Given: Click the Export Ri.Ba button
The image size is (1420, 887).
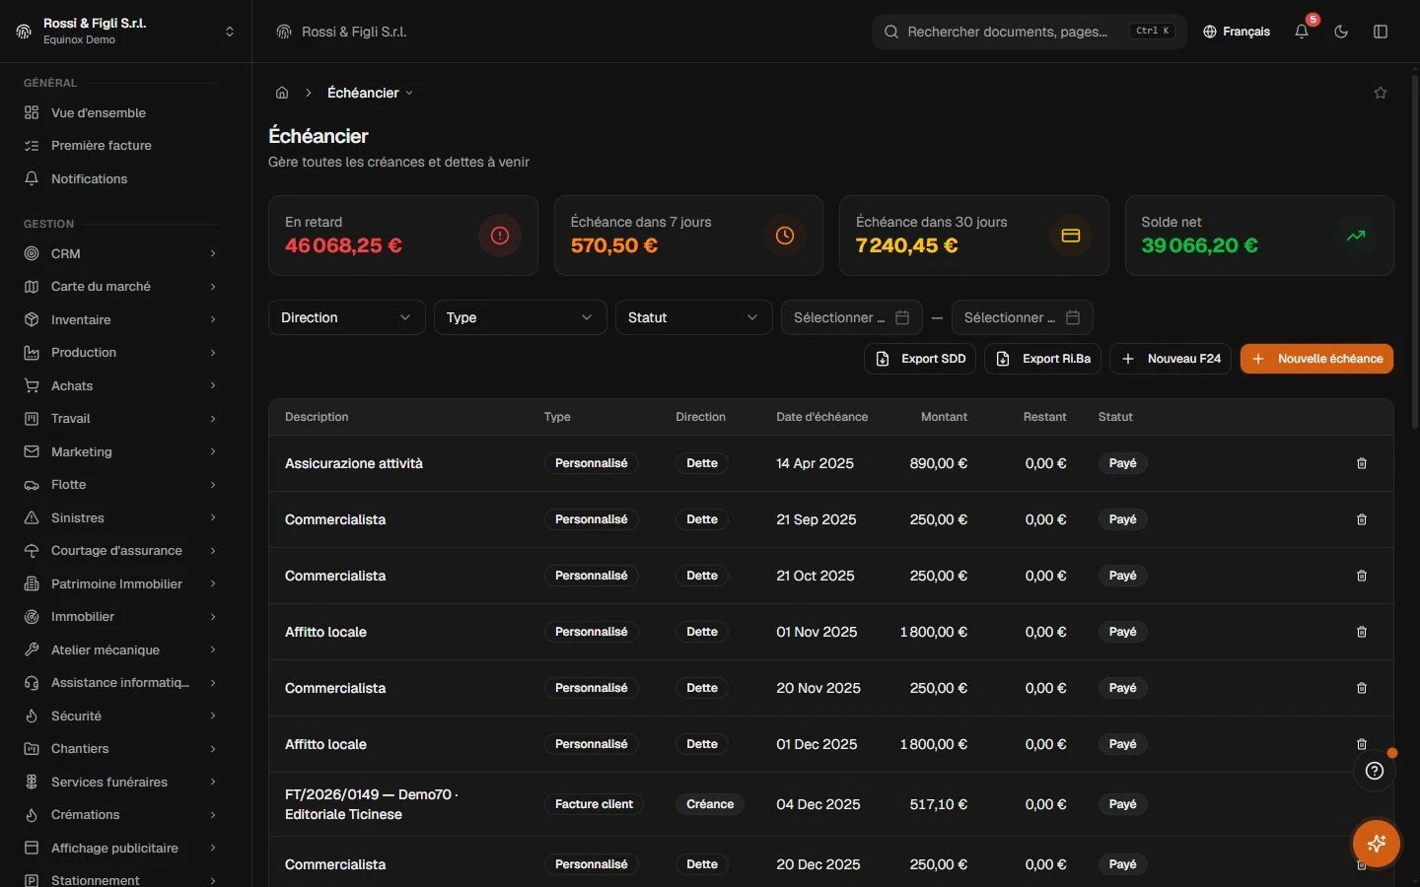Looking at the screenshot, I should [1043, 359].
